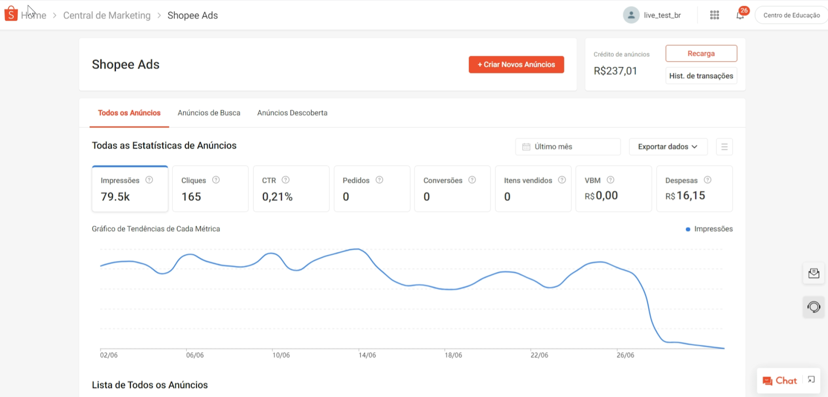The width and height of the screenshot is (828, 397).
Task: Open the help info icon next to Impressões
Action: click(x=149, y=180)
